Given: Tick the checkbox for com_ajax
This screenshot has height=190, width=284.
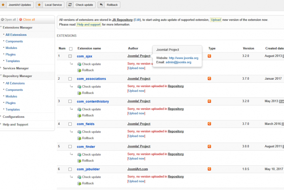Looking at the screenshot, I should [x=70, y=56].
